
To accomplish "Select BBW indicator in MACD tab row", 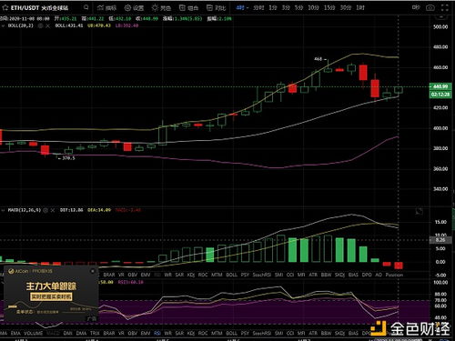I will [326, 275].
